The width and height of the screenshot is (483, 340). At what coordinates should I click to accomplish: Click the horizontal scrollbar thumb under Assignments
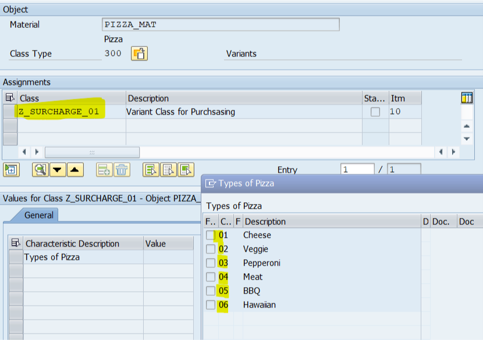92,152
